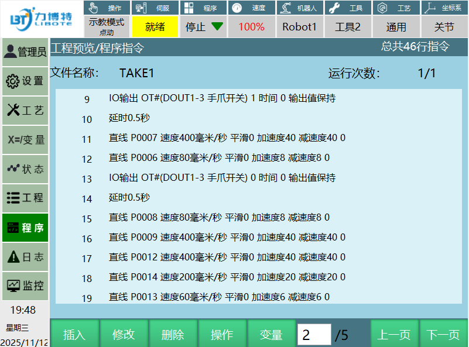Click the page number input field

pos(314,335)
